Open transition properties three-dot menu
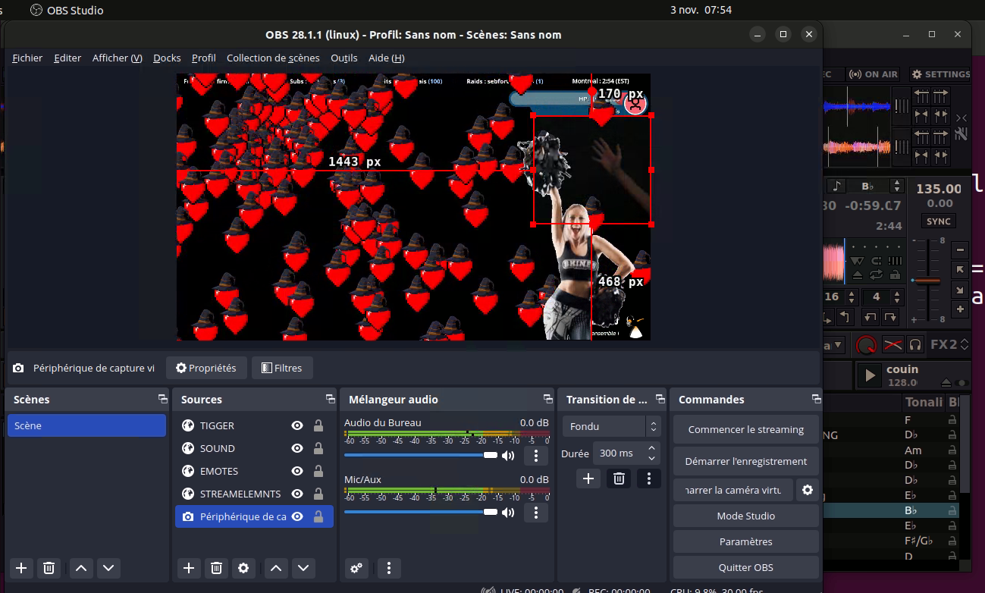 coord(648,478)
